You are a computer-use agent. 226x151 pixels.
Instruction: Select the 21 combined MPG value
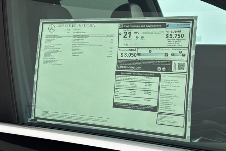point(127,35)
